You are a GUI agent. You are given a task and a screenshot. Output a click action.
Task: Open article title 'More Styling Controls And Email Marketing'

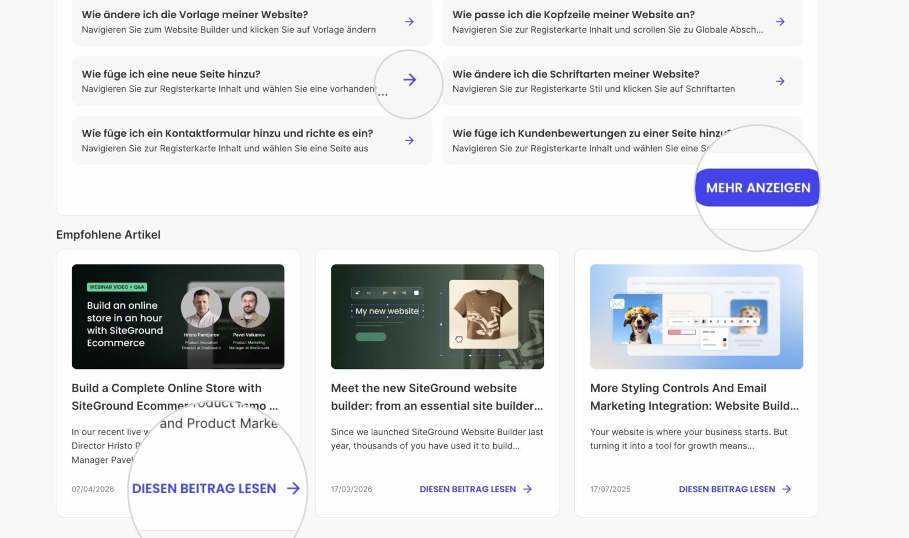[x=694, y=397]
